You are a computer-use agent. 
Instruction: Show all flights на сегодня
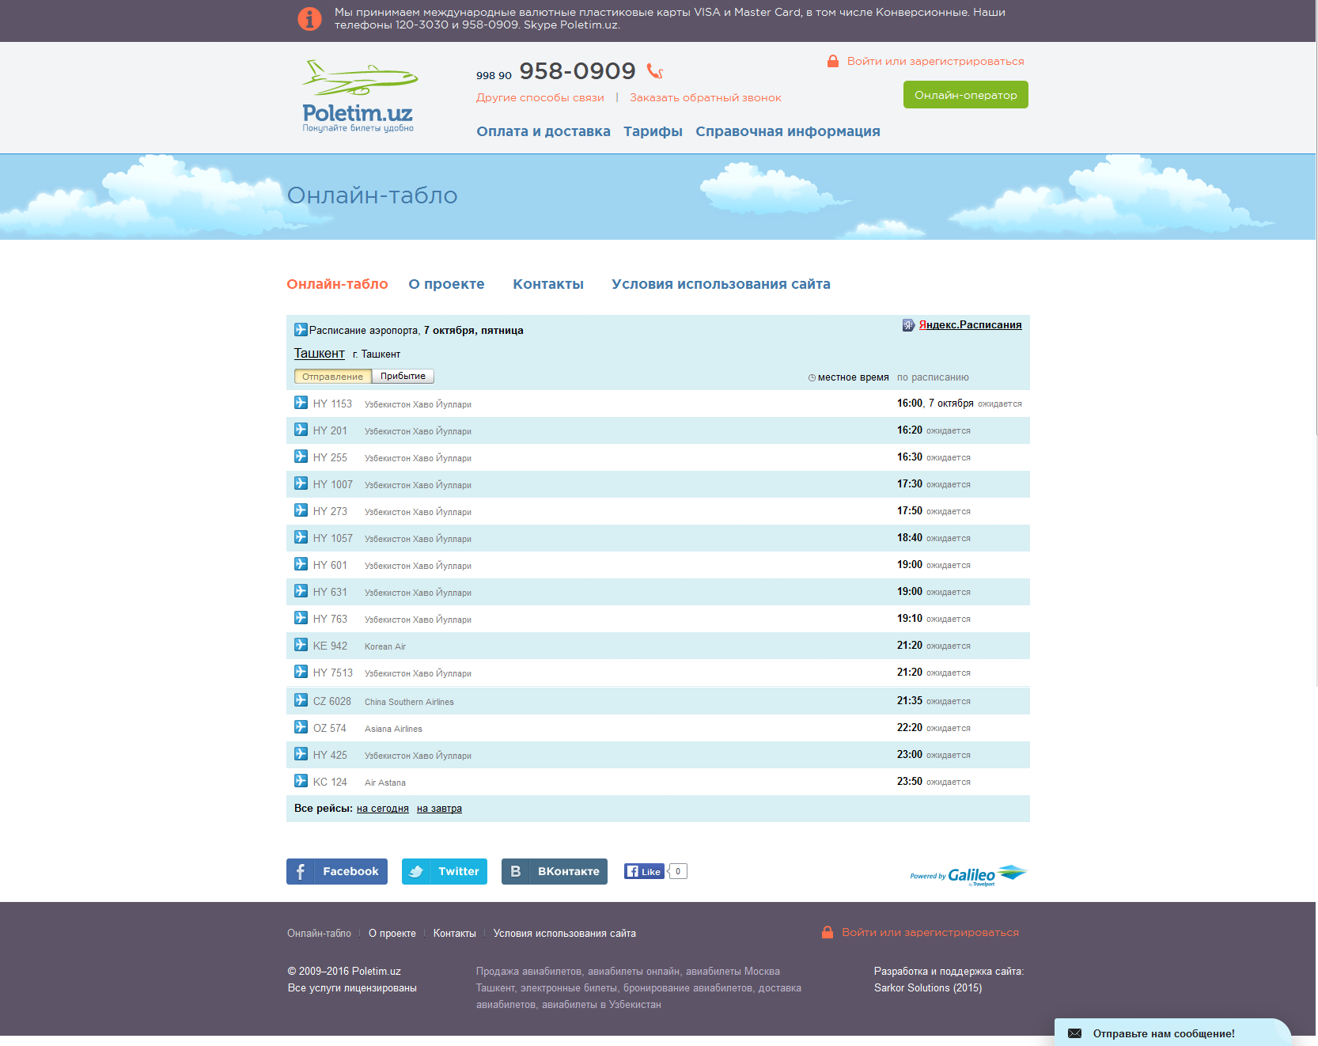pyautogui.click(x=383, y=809)
